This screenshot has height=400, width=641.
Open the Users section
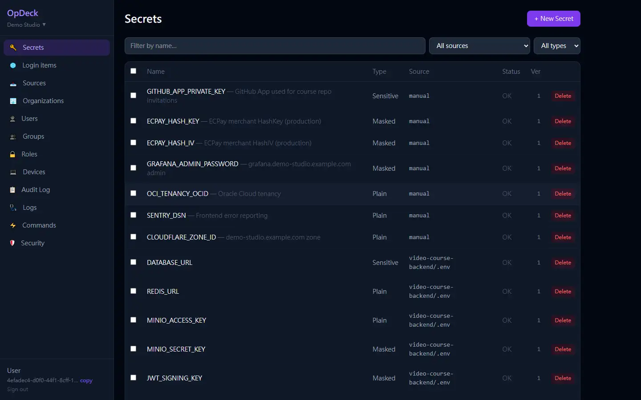pos(57,119)
